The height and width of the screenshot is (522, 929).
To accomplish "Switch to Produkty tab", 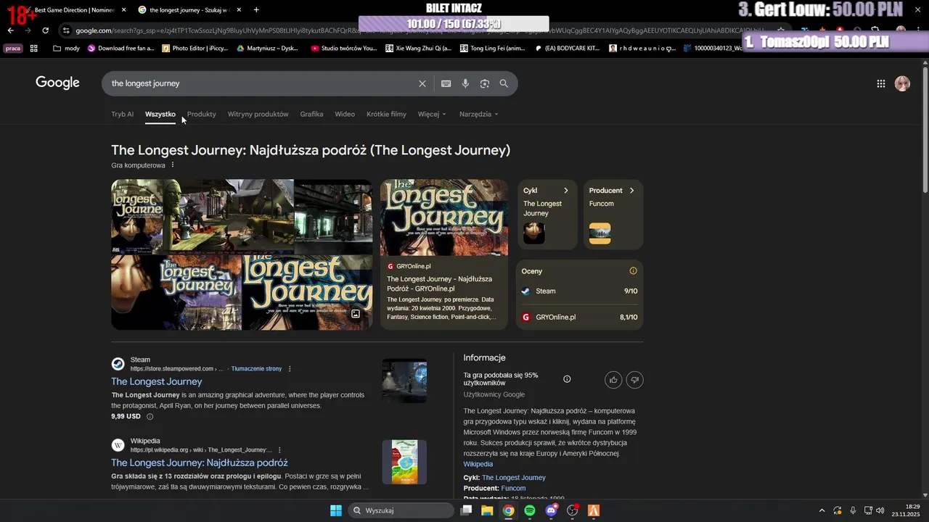I will pyautogui.click(x=202, y=114).
